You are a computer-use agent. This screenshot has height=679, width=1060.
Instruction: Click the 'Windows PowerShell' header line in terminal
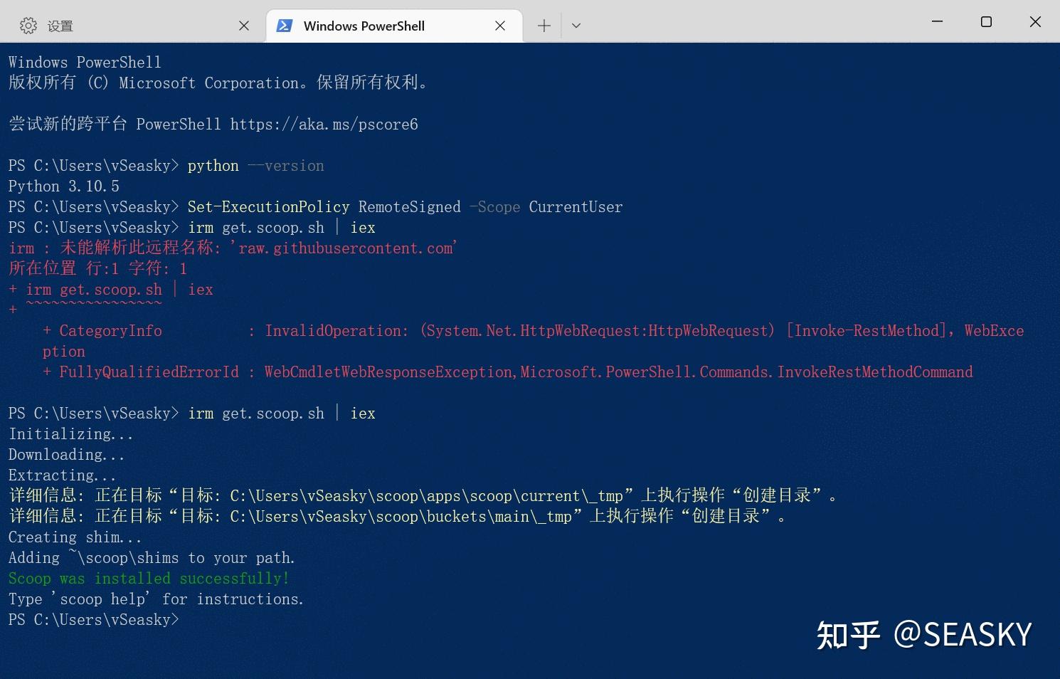coord(85,63)
